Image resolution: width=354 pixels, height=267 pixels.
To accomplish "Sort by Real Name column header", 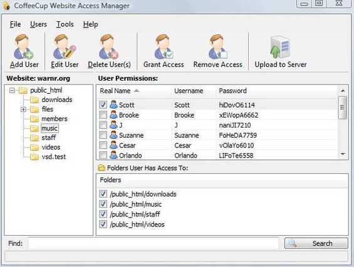I will click(134, 91).
